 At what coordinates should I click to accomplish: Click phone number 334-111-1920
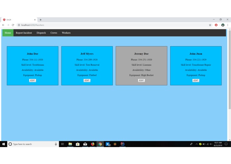coord(36,60)
